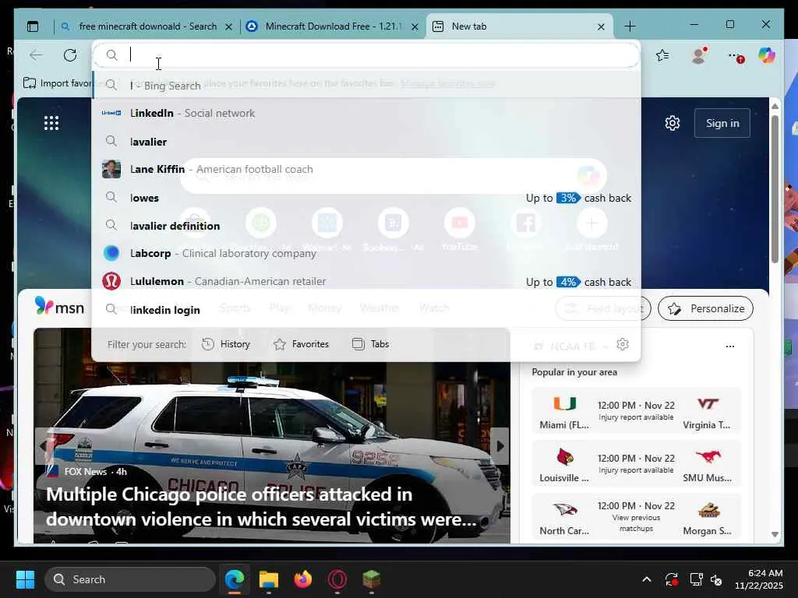Open the Chicago police officers headline
Viewport: 798px width, 598px height.
tap(262, 507)
